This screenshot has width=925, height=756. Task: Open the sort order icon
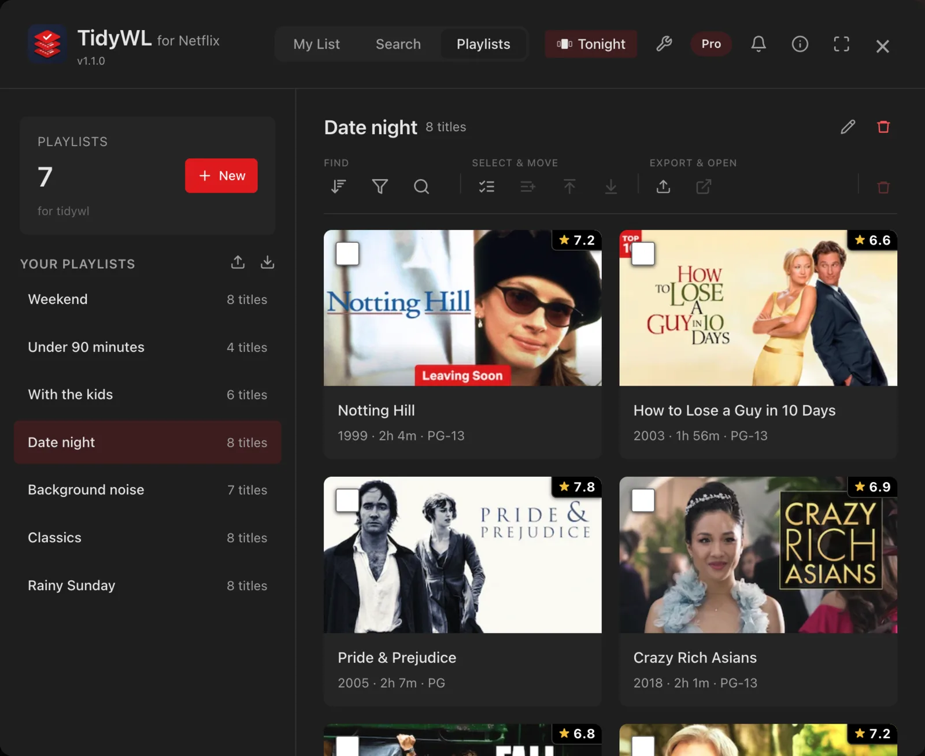coord(339,187)
